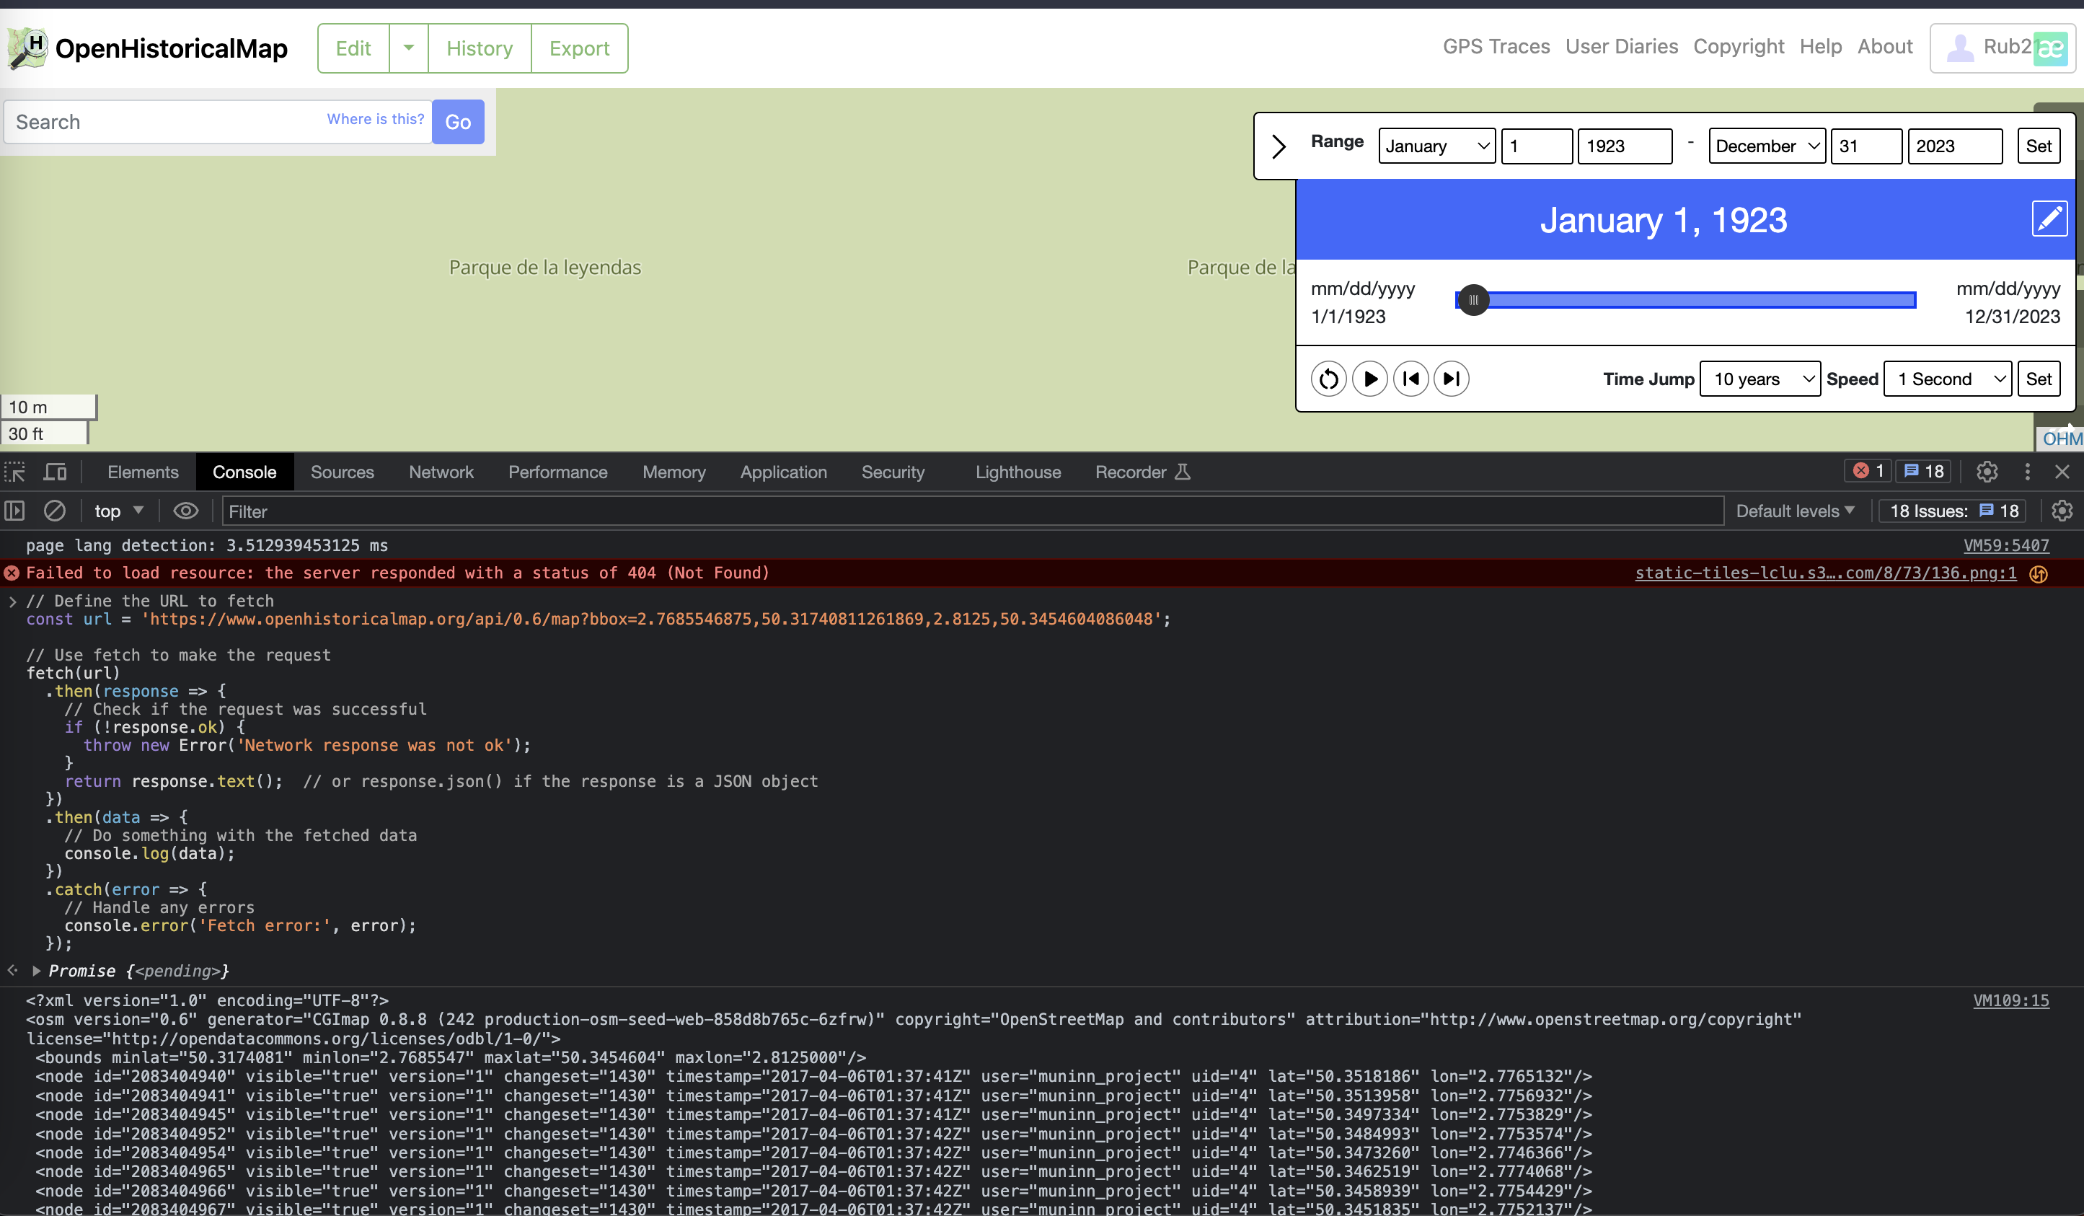This screenshot has height=1216, width=2084.
Task: Click the time slider handle
Action: tap(1473, 300)
